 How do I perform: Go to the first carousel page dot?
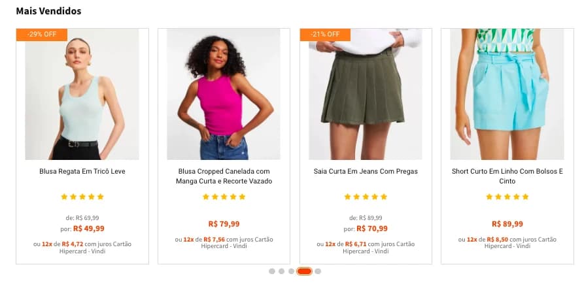point(272,272)
